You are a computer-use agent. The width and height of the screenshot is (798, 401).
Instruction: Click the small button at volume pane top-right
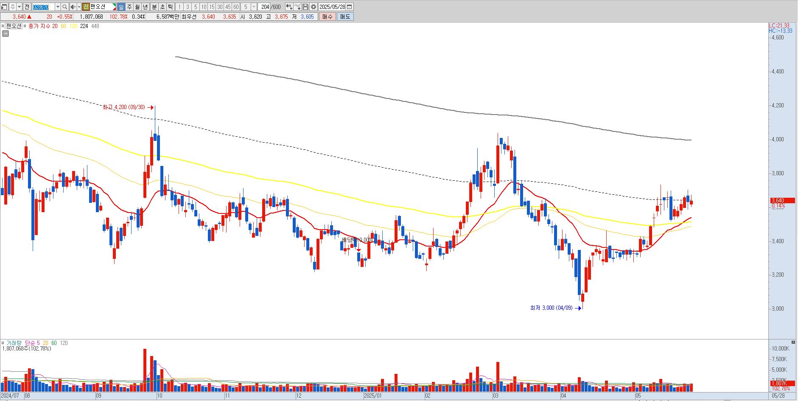(793, 342)
